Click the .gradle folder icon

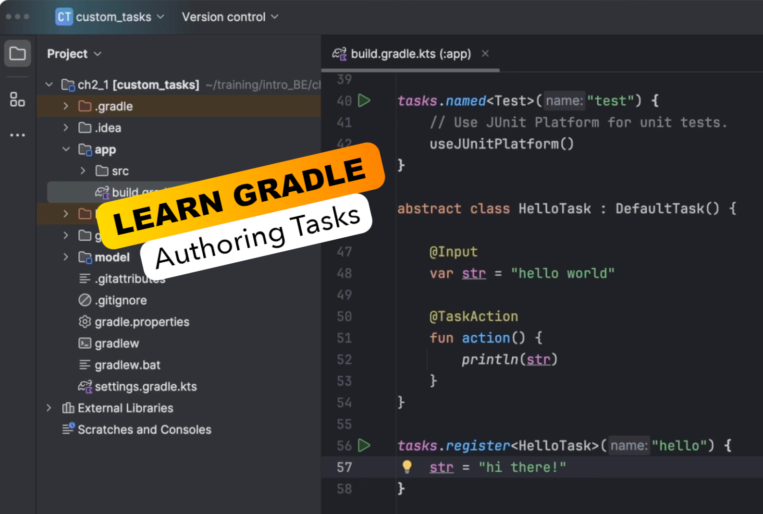85,106
